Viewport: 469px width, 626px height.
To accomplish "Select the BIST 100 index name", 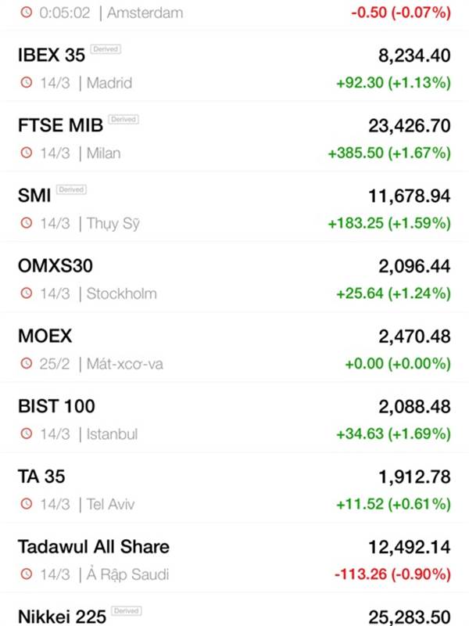I will pos(56,406).
